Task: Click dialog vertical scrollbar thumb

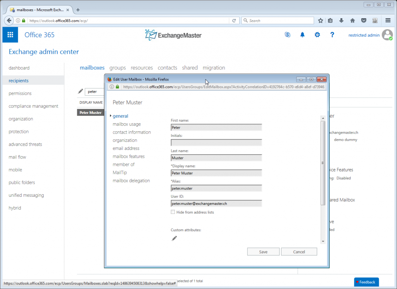Action: [x=323, y=163]
